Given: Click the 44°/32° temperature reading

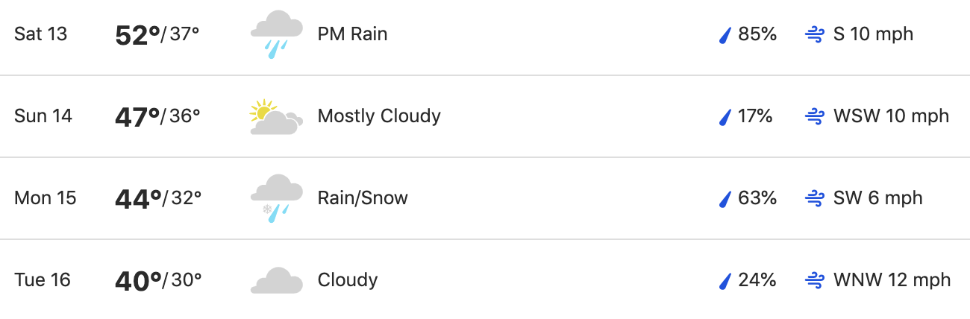Looking at the screenshot, I should (158, 198).
